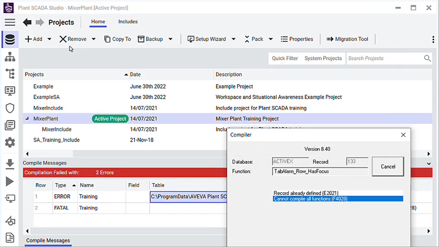Cancel the Compiler dialog

pyautogui.click(x=388, y=167)
